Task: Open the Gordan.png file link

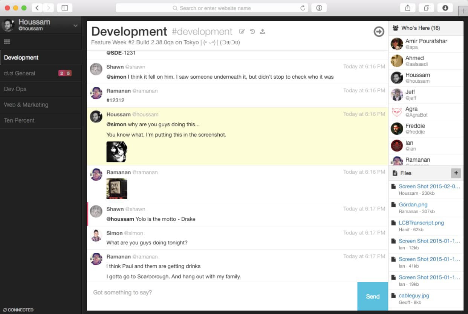Action: pos(413,205)
